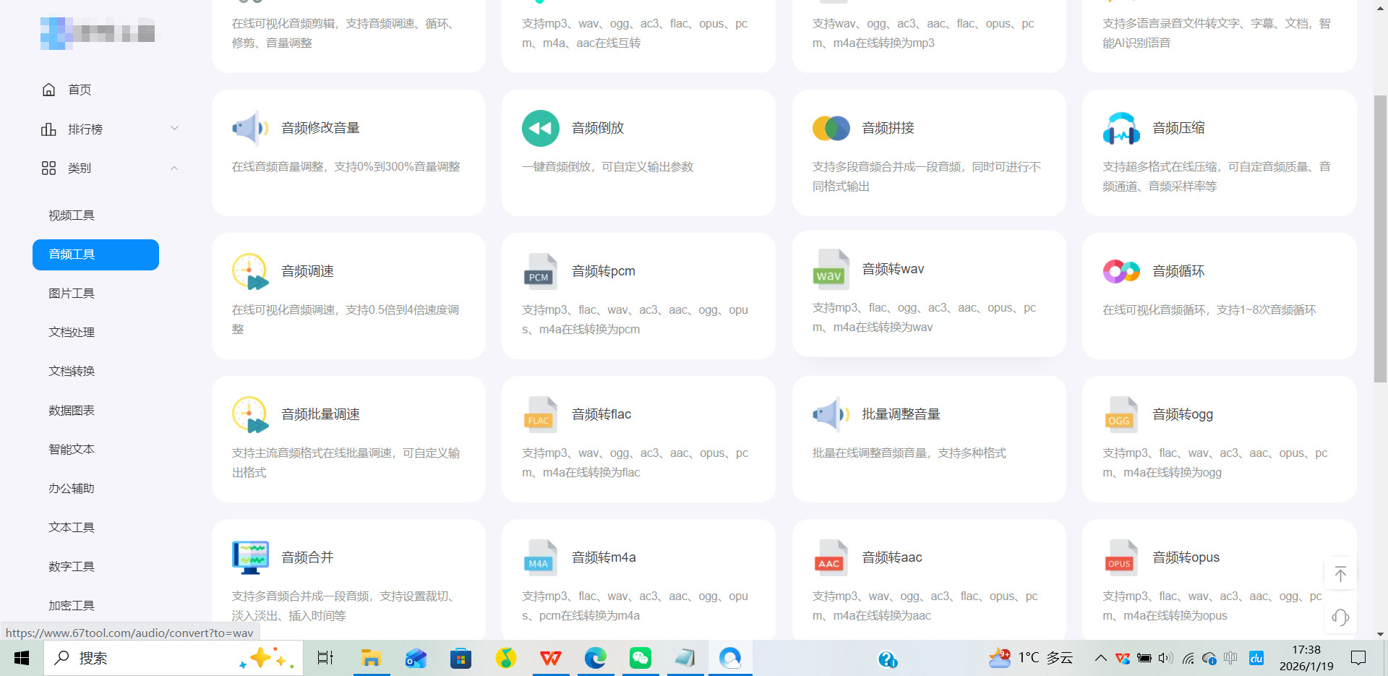Open the customer service headset button
Screen dimensions: 1388x676
[1340, 617]
